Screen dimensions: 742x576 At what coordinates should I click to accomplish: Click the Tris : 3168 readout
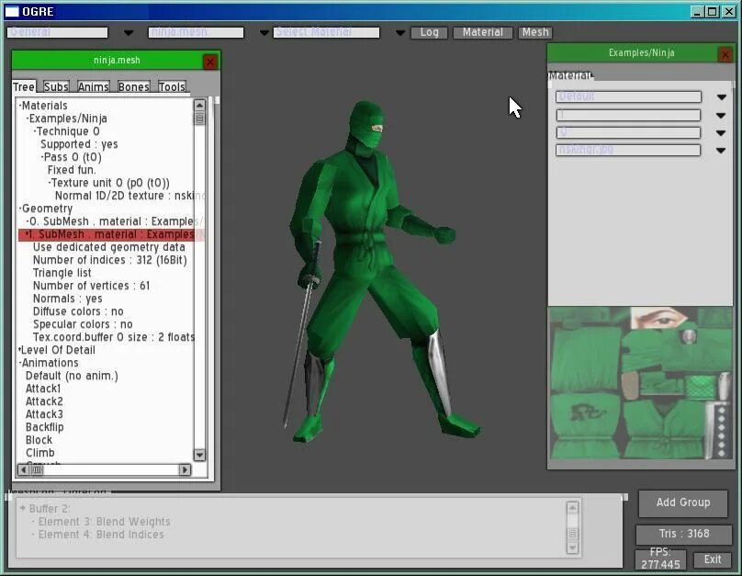click(x=684, y=534)
